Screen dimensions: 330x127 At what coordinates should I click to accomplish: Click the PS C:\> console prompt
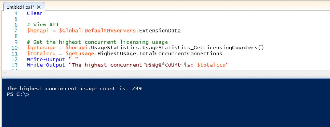(18, 94)
